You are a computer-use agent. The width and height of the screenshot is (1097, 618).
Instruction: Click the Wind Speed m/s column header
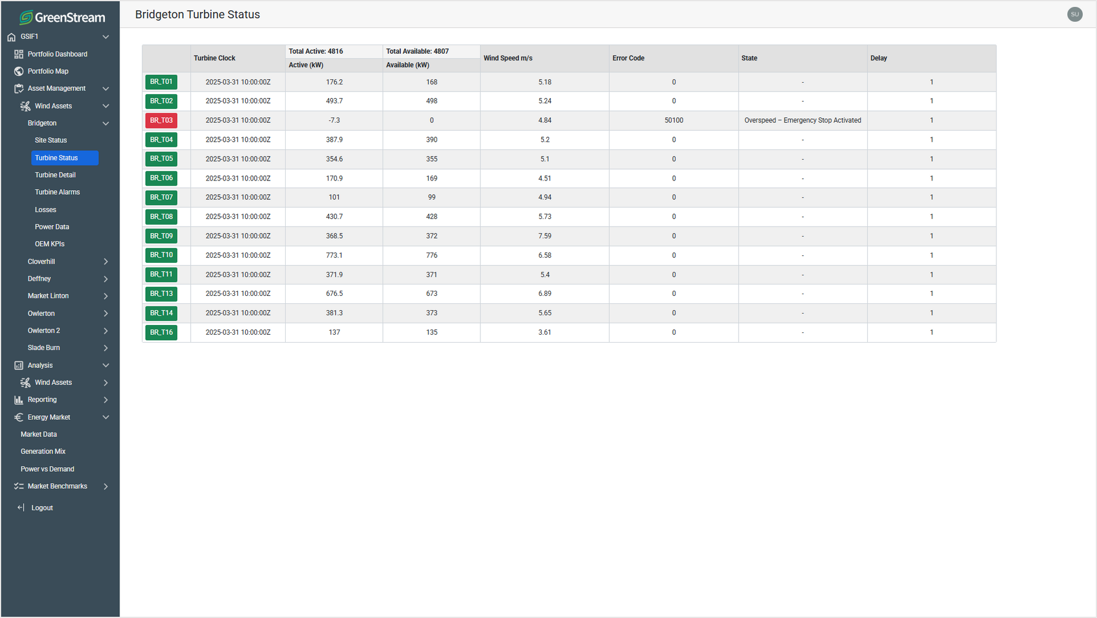[x=508, y=58]
